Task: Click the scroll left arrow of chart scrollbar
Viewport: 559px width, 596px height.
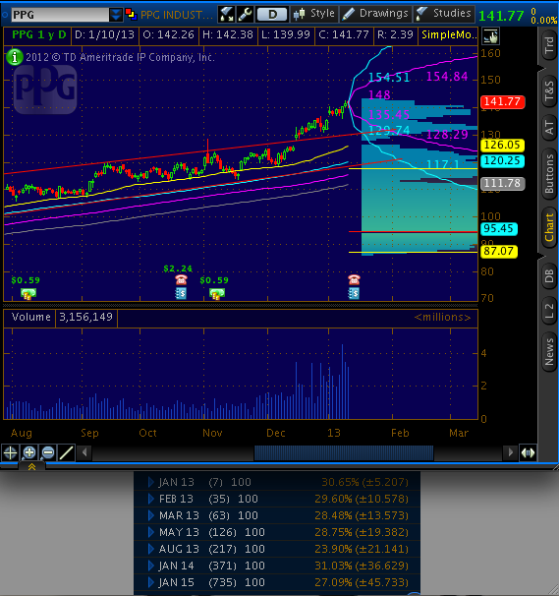Action: point(84,452)
